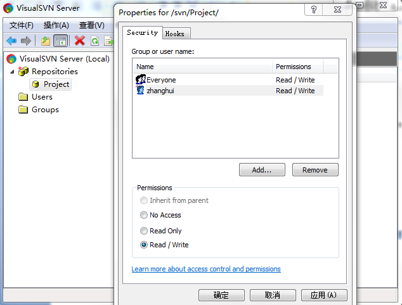Click the Refresh toolbar icon
402x305 pixels.
[x=94, y=41]
